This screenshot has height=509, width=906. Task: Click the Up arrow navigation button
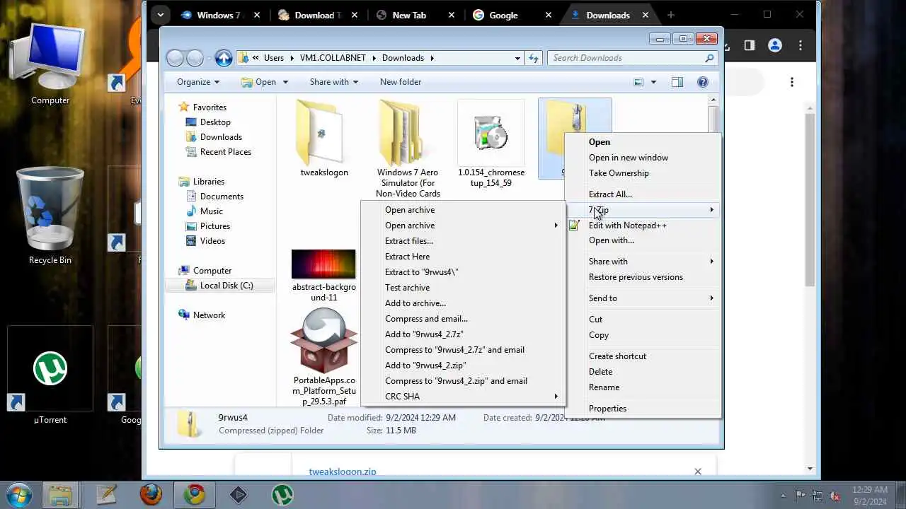[224, 58]
